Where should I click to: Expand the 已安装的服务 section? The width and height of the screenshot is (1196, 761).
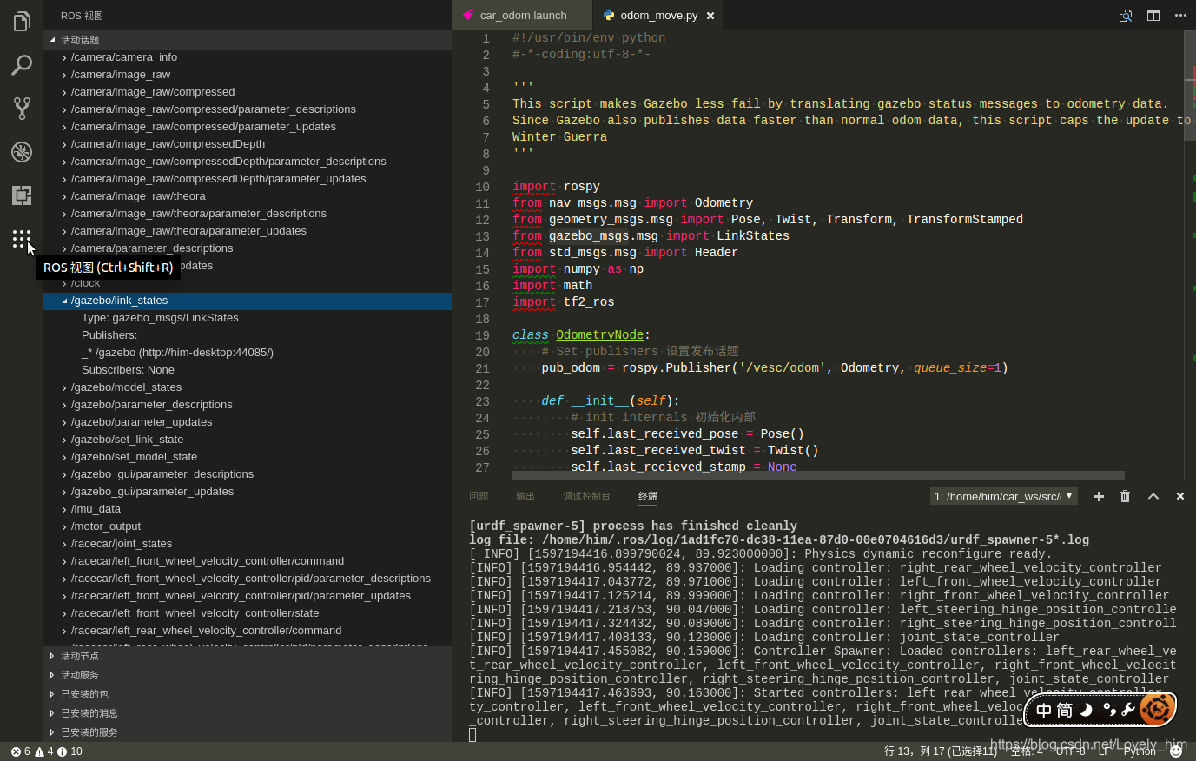(248, 732)
